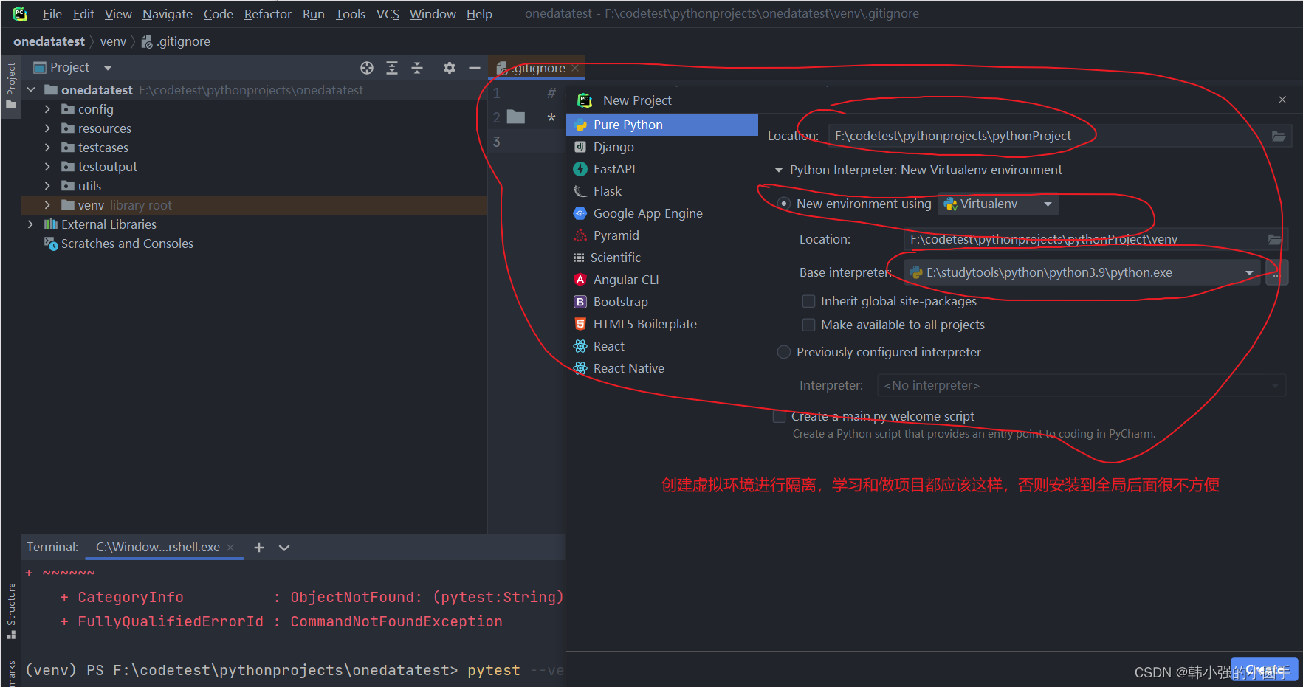Screen dimensions: 1303x687
Task: Close the .gitignore editor tab
Action: pyautogui.click(x=575, y=68)
